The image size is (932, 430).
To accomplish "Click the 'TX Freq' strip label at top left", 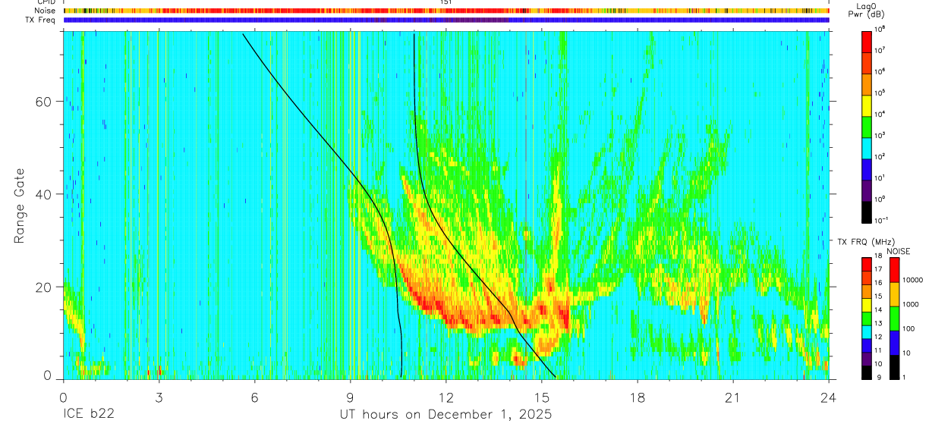I will click(x=41, y=20).
